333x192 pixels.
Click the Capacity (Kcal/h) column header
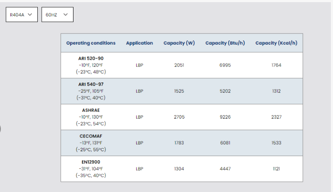click(276, 43)
